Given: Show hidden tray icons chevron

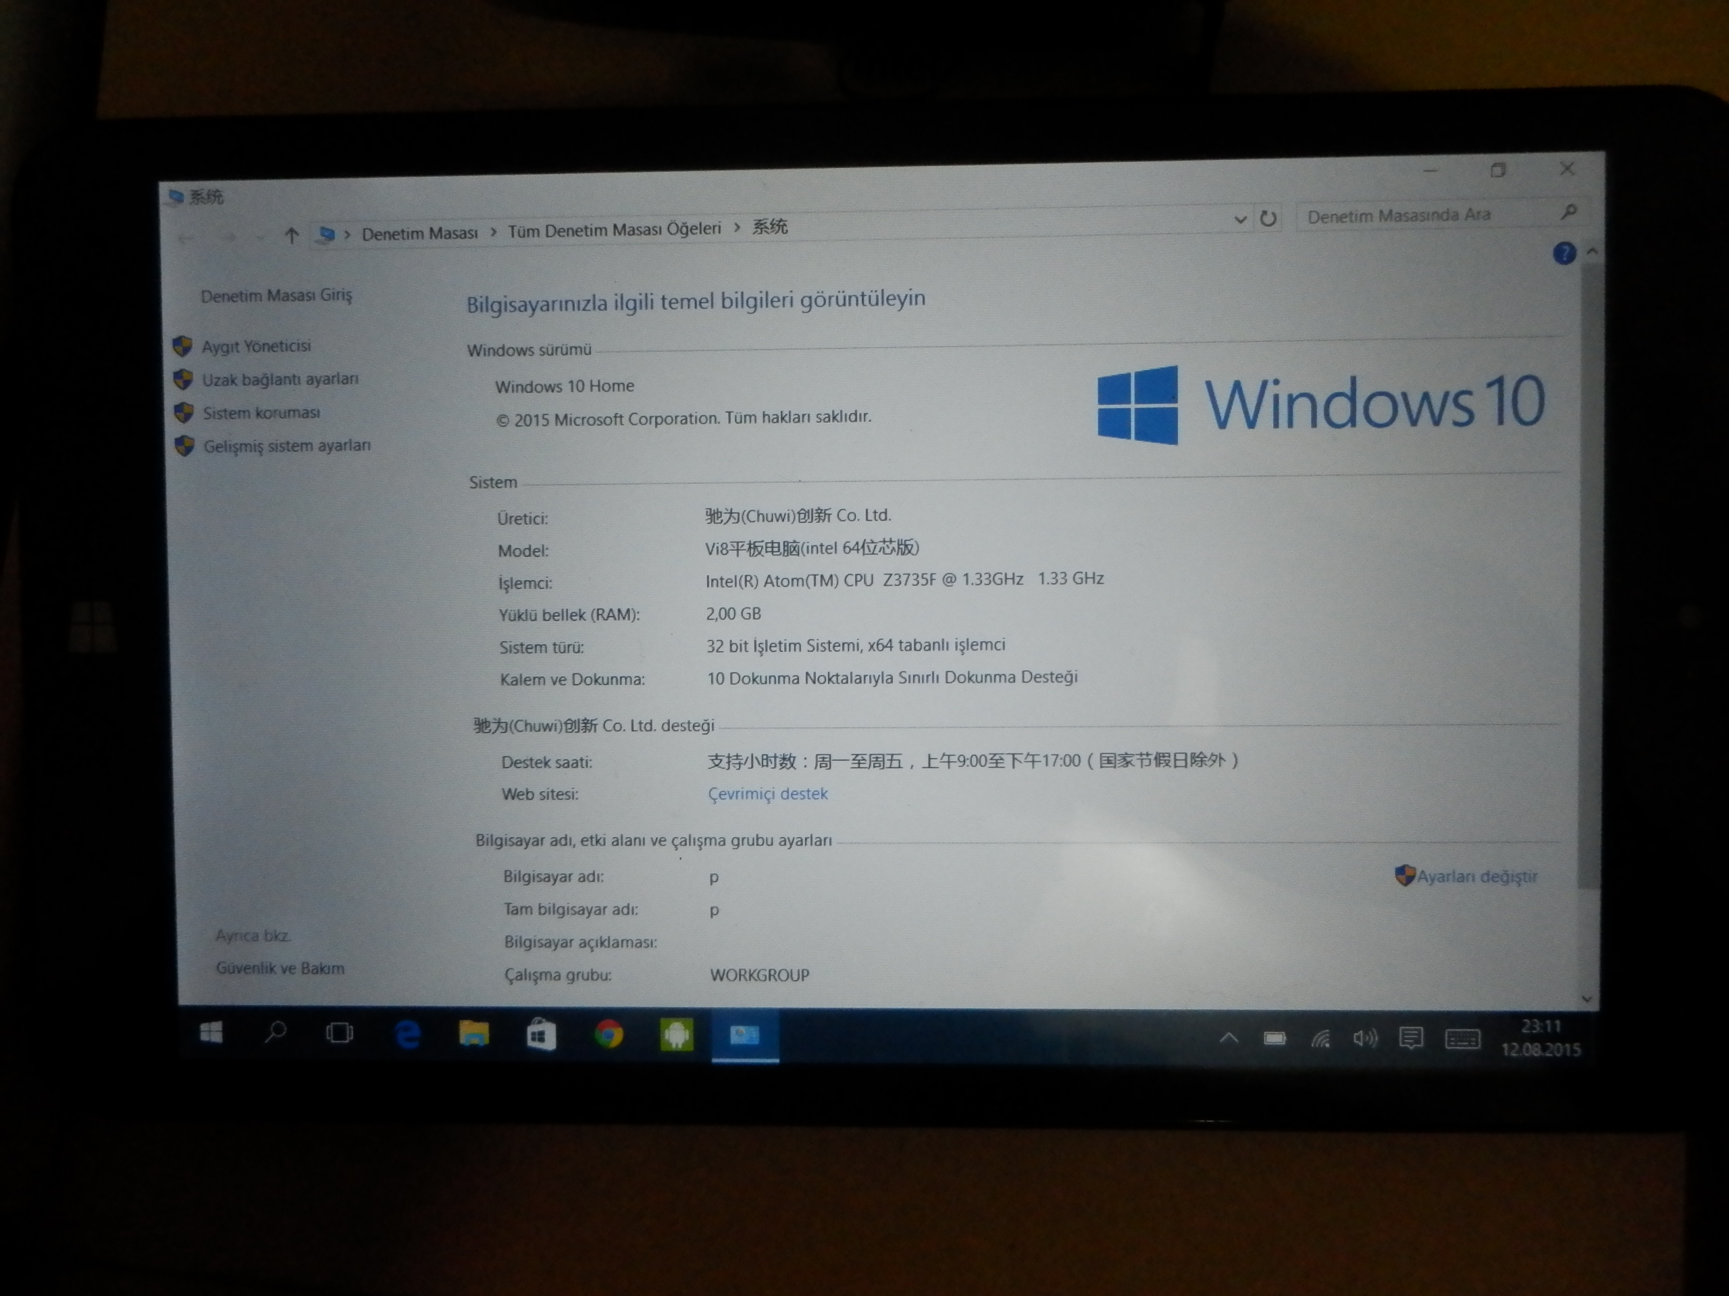Looking at the screenshot, I should coord(1229,1038).
